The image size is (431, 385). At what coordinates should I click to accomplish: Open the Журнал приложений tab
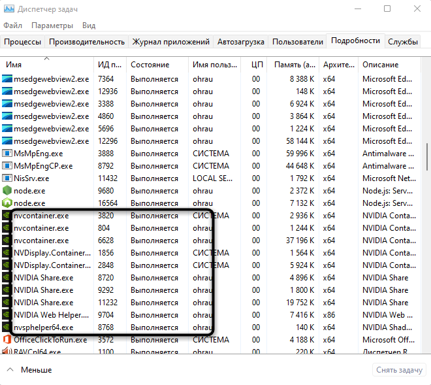170,42
